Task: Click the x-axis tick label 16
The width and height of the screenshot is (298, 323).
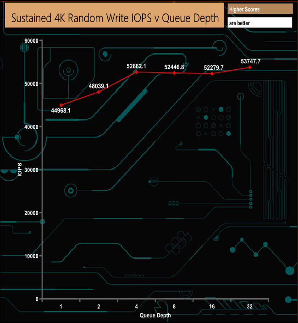Action: (x=212, y=306)
